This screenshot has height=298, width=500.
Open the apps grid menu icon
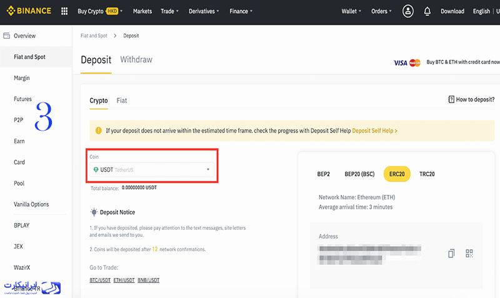tap(64, 11)
